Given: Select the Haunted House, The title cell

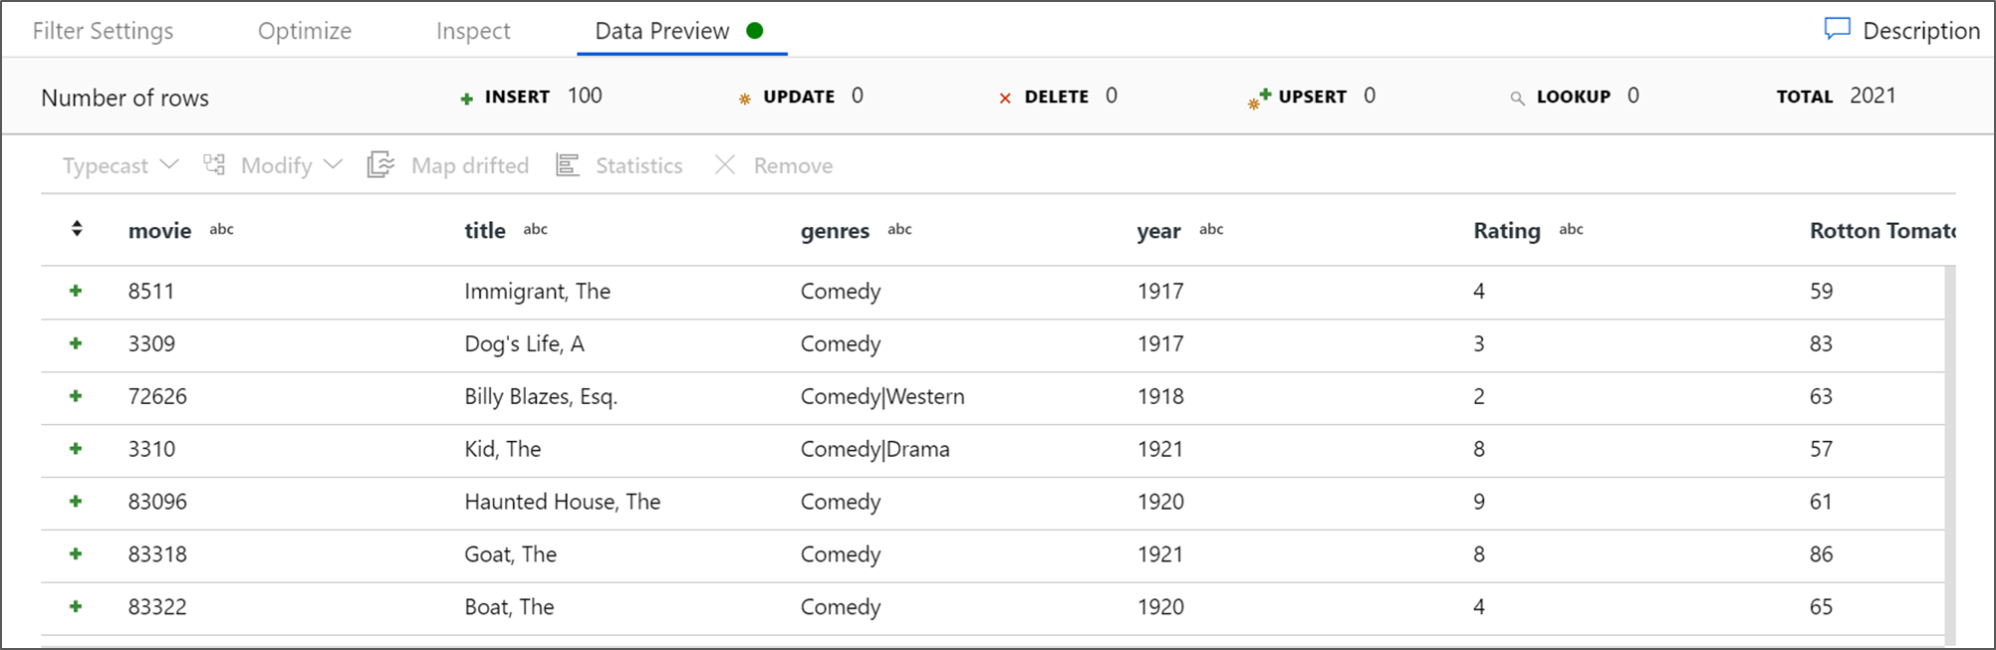Looking at the screenshot, I should pos(562,502).
